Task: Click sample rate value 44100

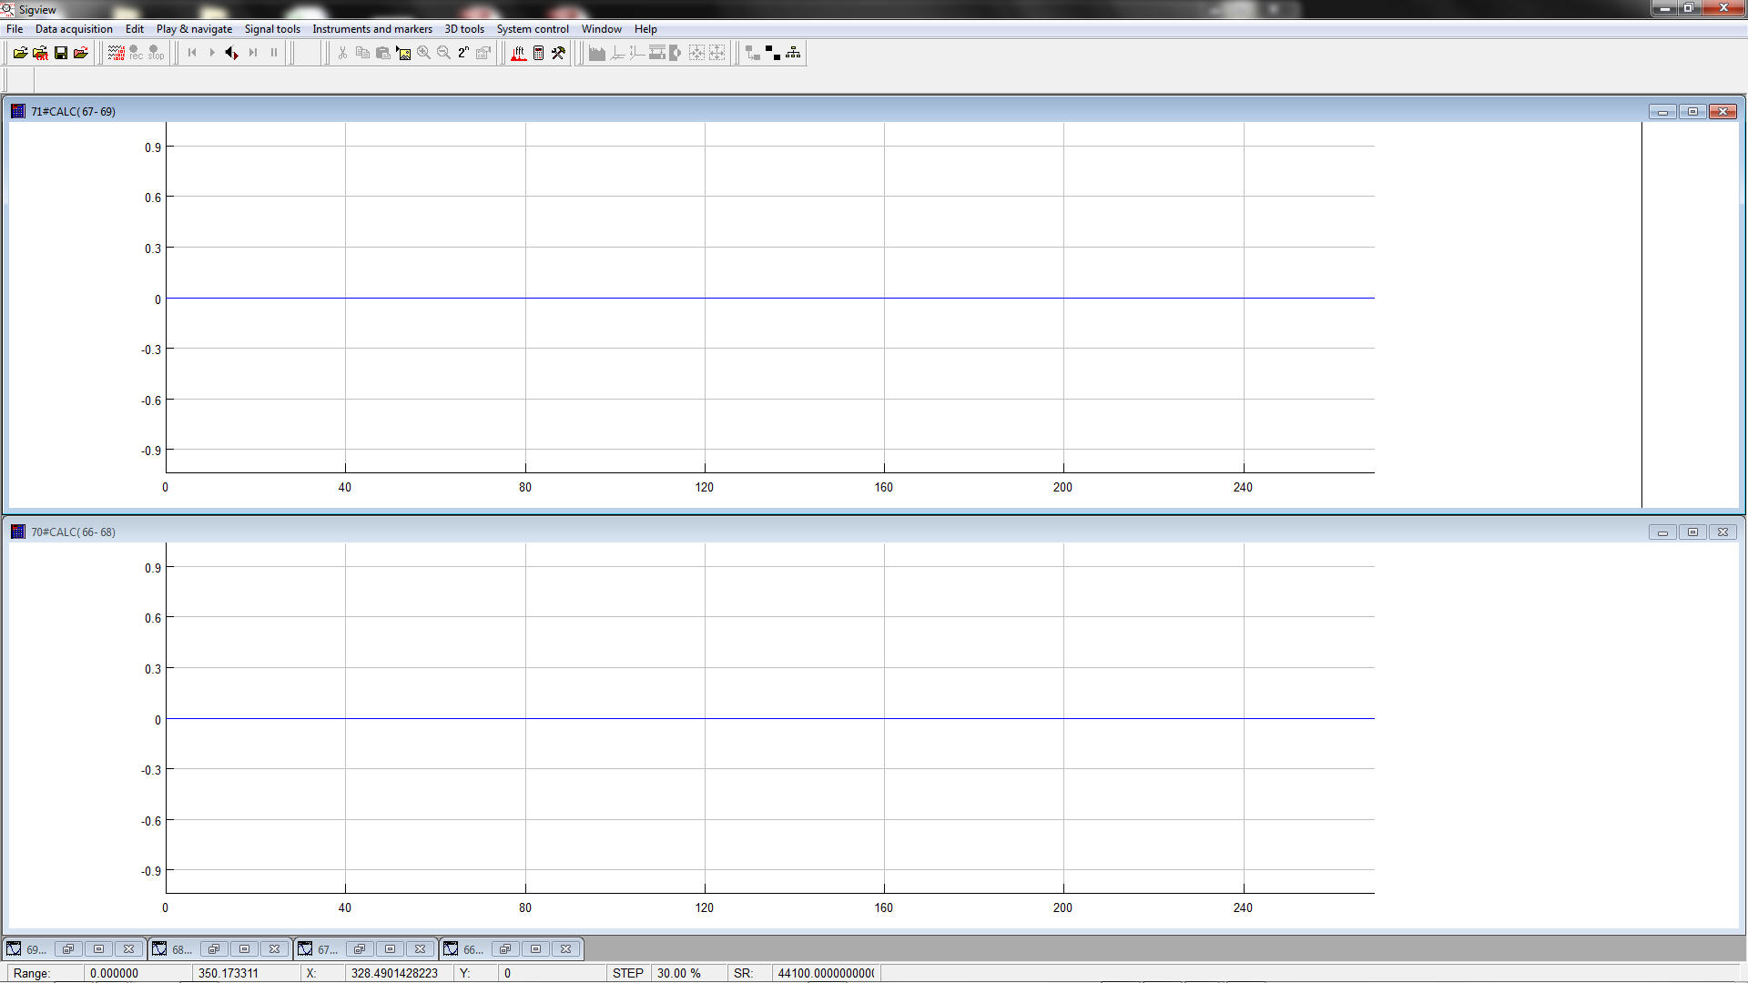Action: pos(826,973)
